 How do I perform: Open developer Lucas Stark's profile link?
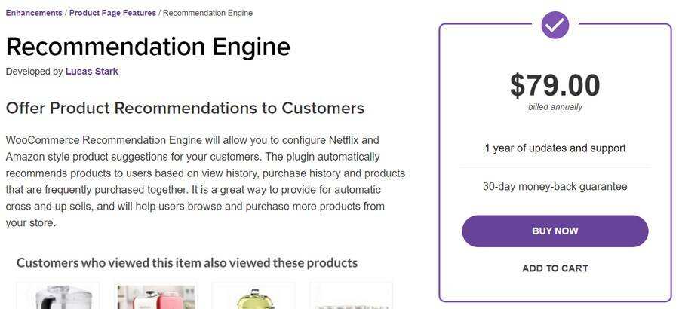tap(92, 72)
